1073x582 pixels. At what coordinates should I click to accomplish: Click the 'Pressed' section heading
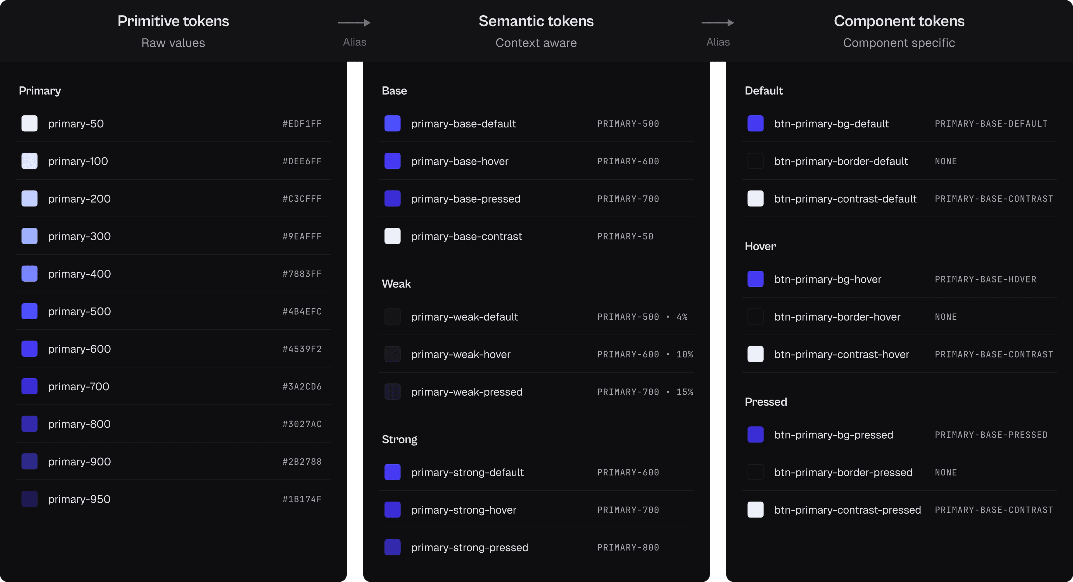(x=766, y=402)
